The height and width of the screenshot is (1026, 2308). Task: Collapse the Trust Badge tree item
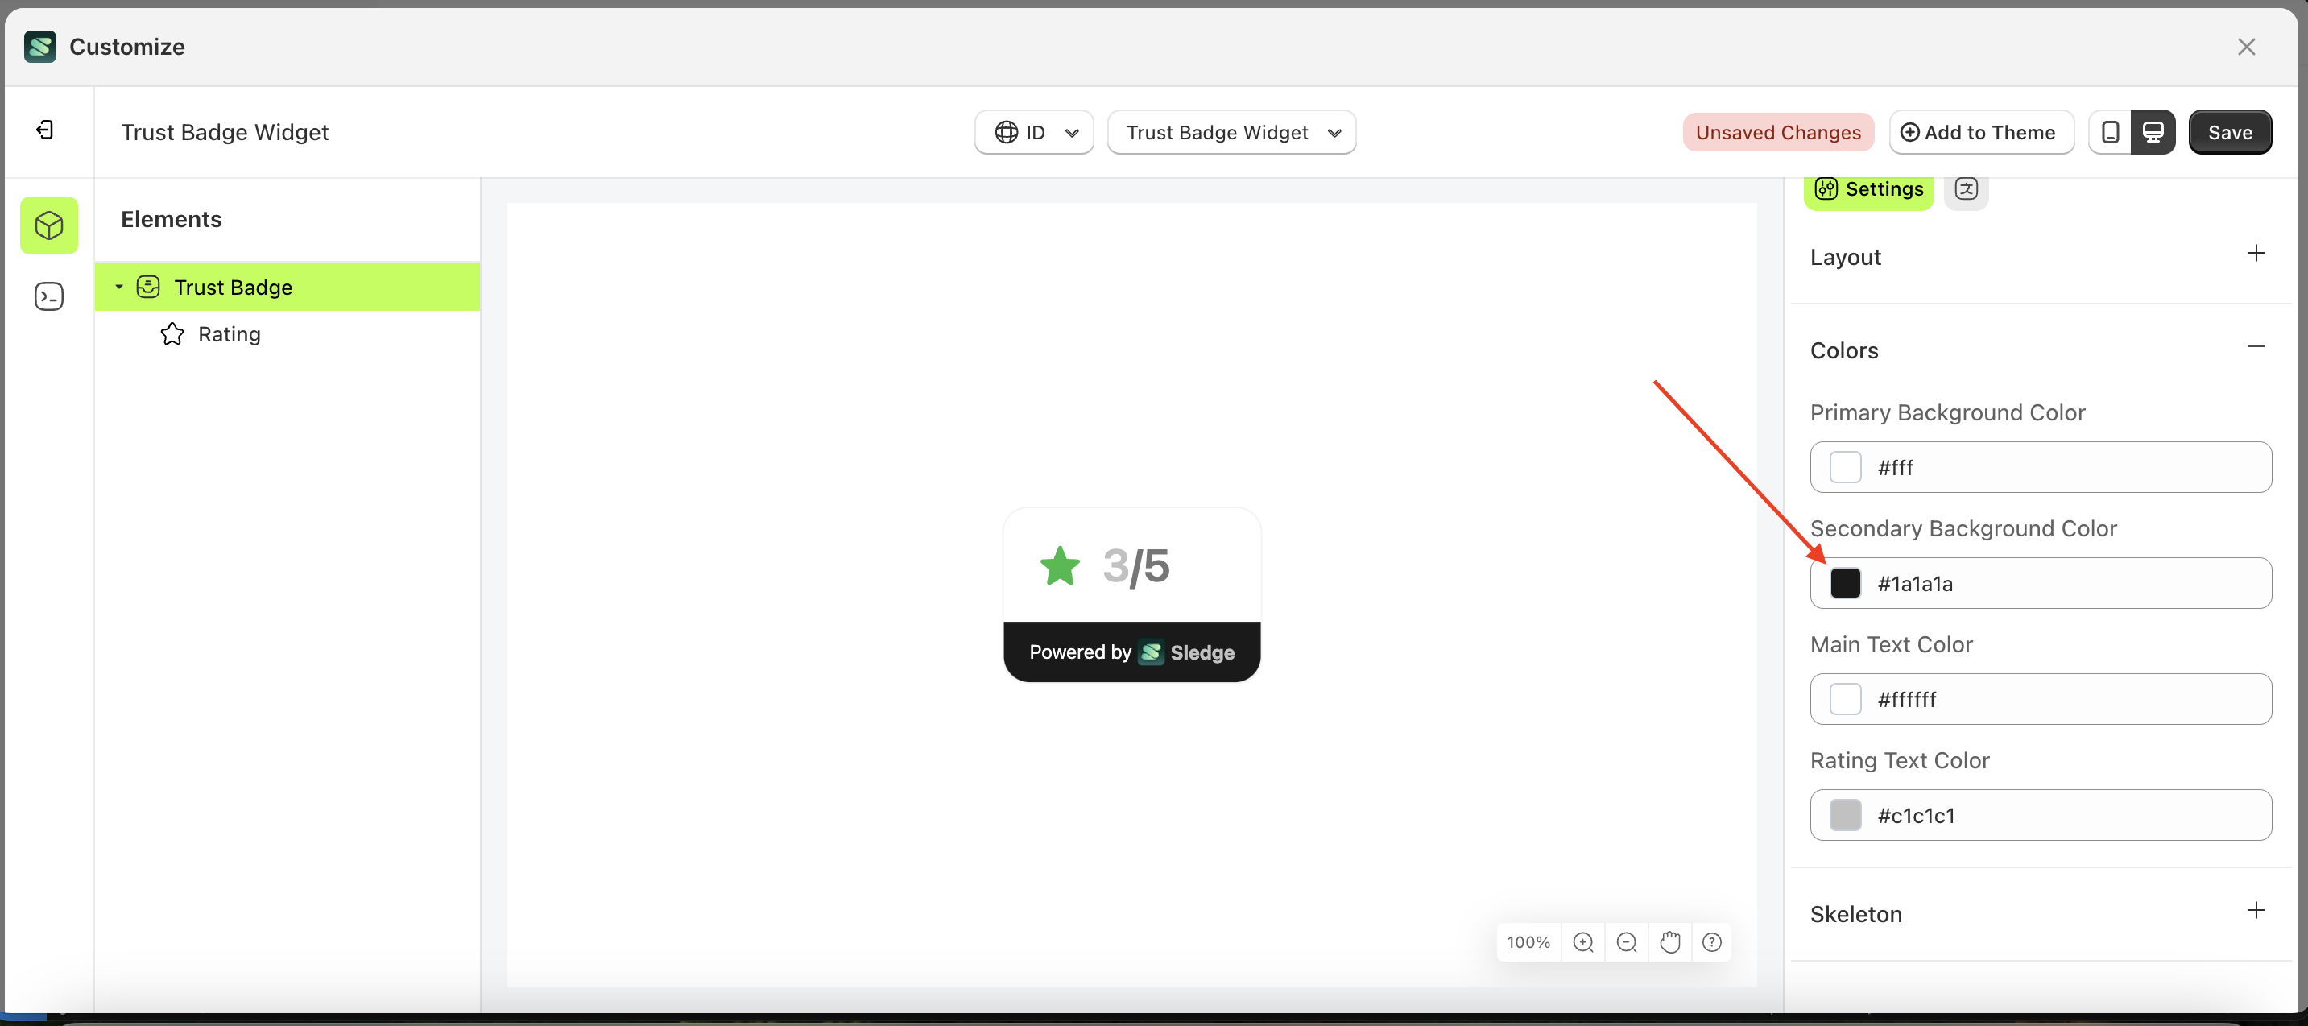[x=119, y=287]
